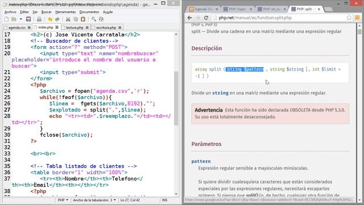Redo the last undone action in gedit
This screenshot has width=364, height=205.
pyautogui.click(x=57, y=19)
